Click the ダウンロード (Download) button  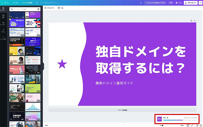[191, 3]
